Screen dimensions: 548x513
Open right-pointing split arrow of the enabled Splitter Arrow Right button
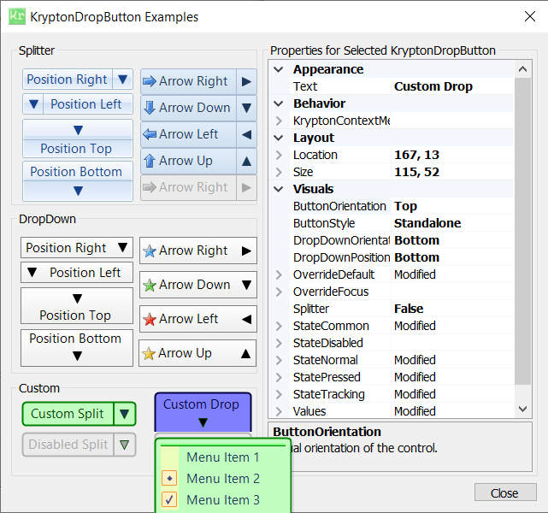click(x=247, y=81)
